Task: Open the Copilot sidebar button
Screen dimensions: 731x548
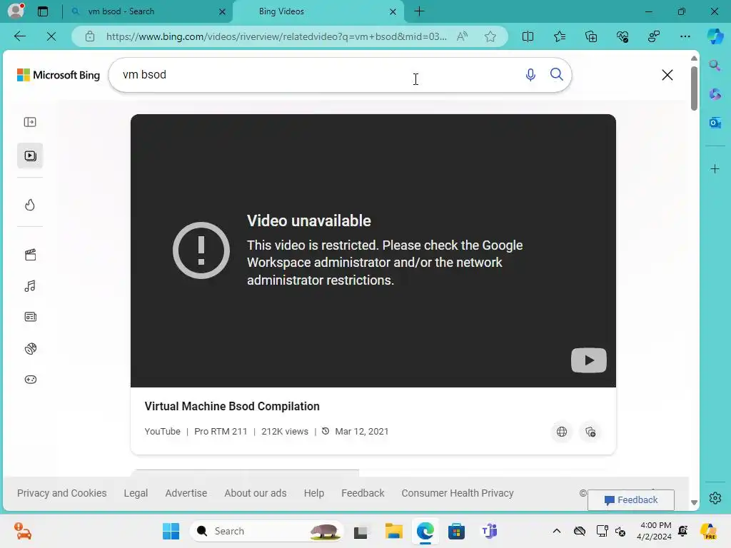Action: coord(715,36)
